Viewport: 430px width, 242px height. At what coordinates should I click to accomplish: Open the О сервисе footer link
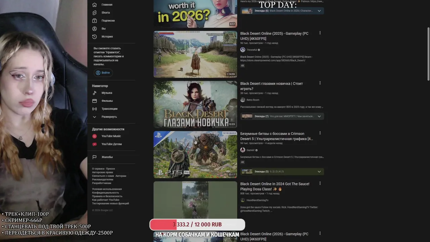(98, 169)
